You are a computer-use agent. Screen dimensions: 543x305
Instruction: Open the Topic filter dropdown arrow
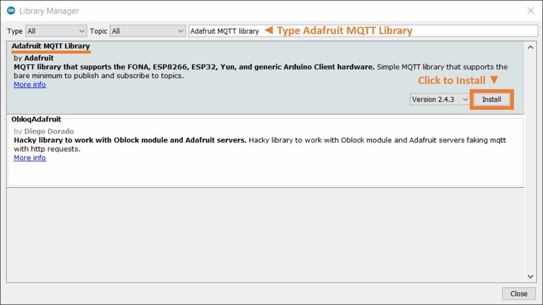click(180, 31)
